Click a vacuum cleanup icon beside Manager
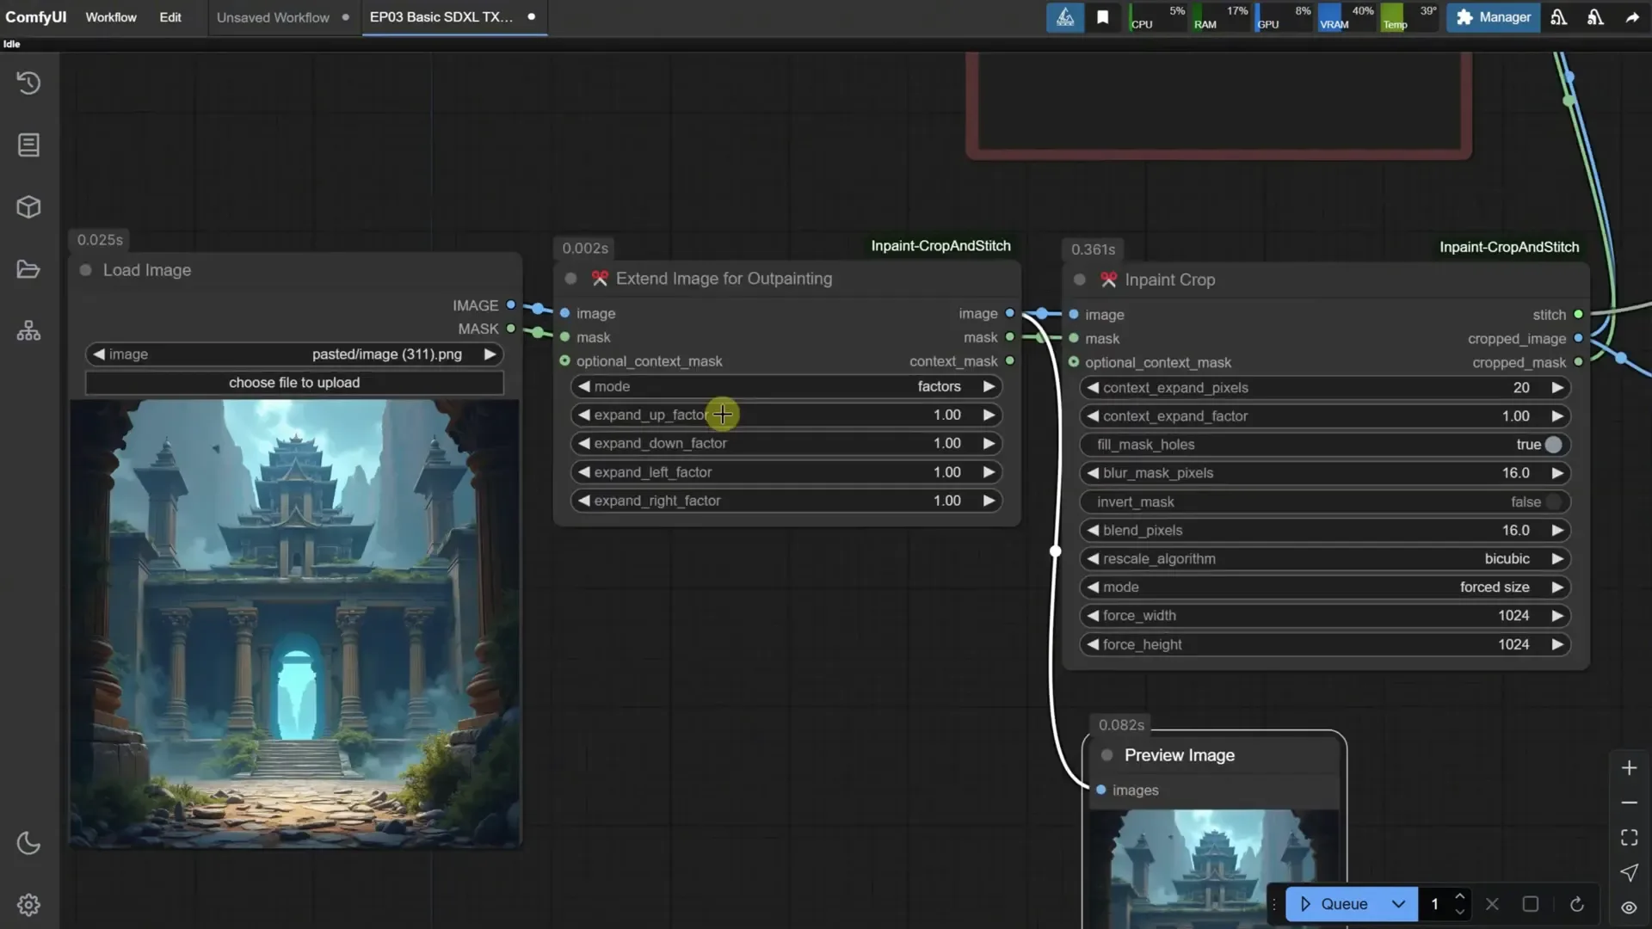Screen dimensions: 1652x929 pos(1558,17)
